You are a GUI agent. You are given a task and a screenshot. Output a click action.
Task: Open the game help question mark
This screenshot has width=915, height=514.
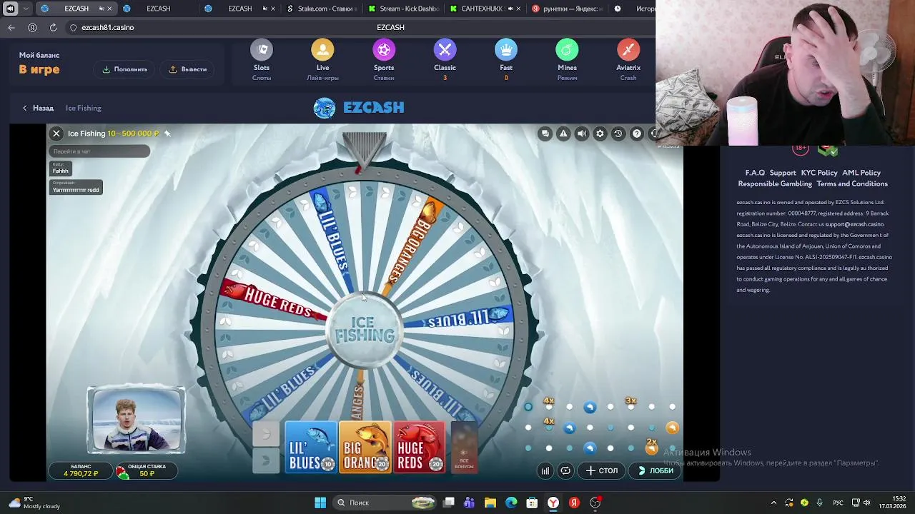pos(636,133)
